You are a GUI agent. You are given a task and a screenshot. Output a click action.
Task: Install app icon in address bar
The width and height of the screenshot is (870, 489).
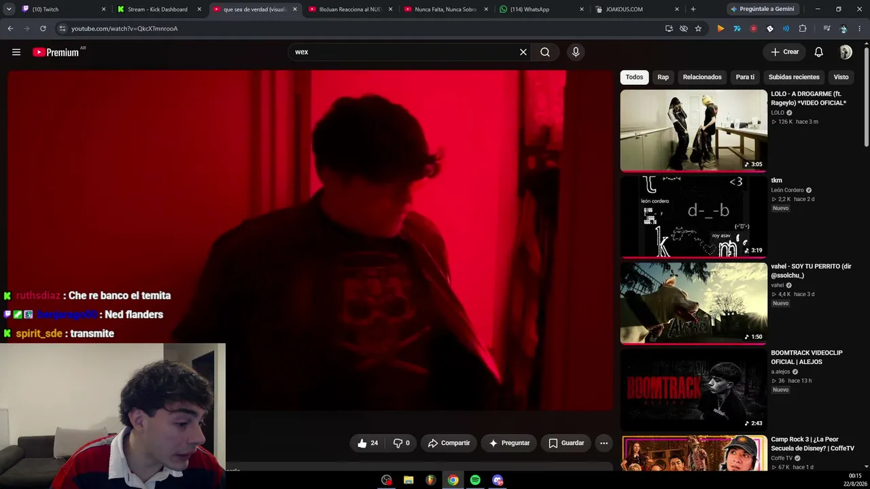click(x=669, y=29)
